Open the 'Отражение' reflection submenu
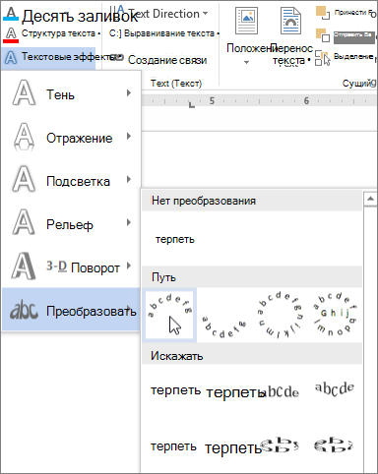 click(x=72, y=138)
